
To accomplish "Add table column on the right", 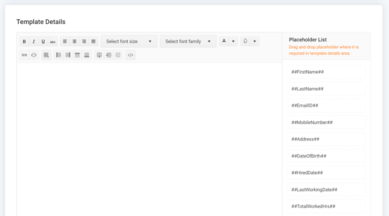I will click(68, 55).
